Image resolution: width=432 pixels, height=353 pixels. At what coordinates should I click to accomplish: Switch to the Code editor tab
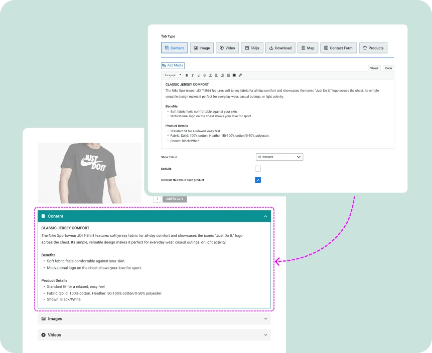tap(388, 68)
